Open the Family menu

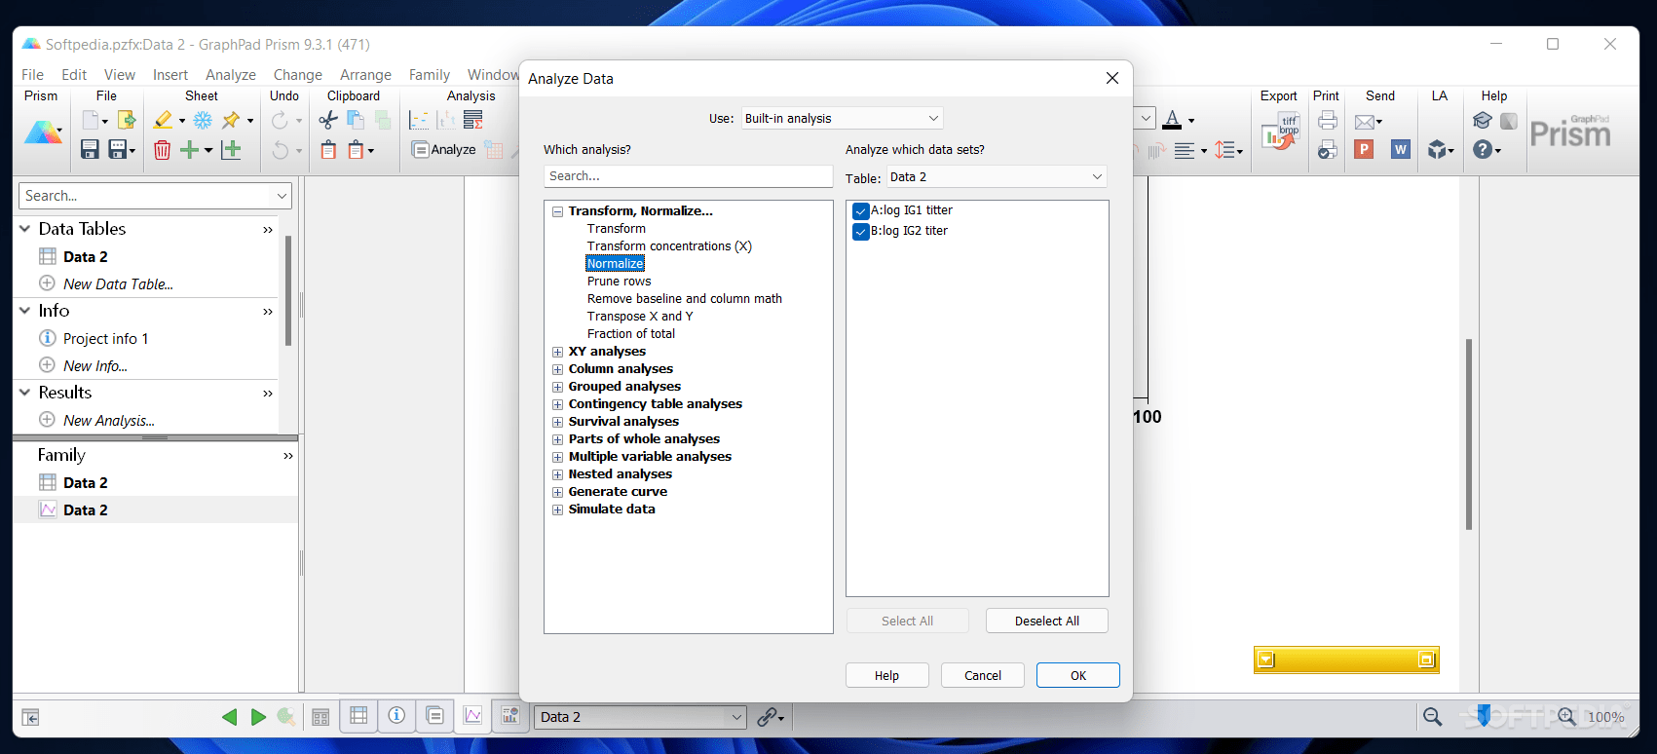[430, 75]
